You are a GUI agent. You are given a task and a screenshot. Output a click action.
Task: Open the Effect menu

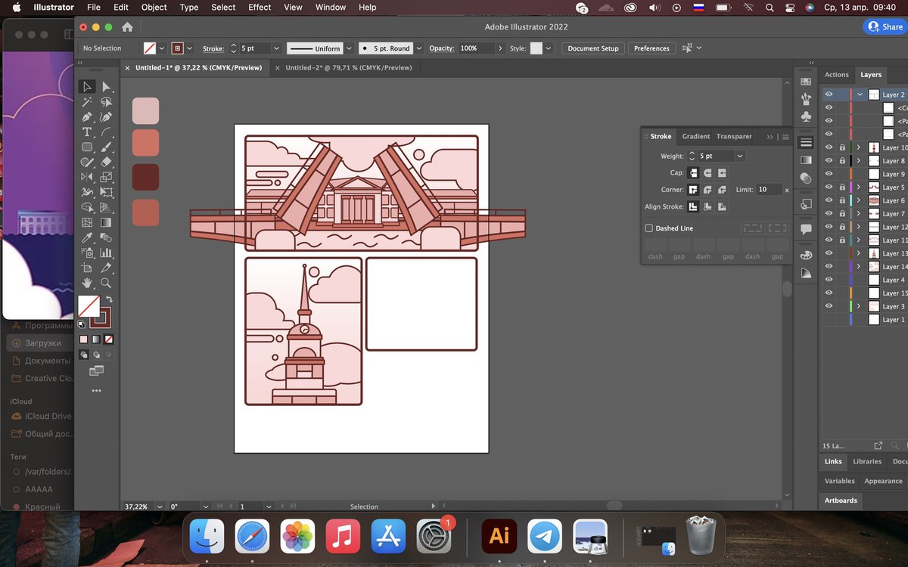click(260, 8)
